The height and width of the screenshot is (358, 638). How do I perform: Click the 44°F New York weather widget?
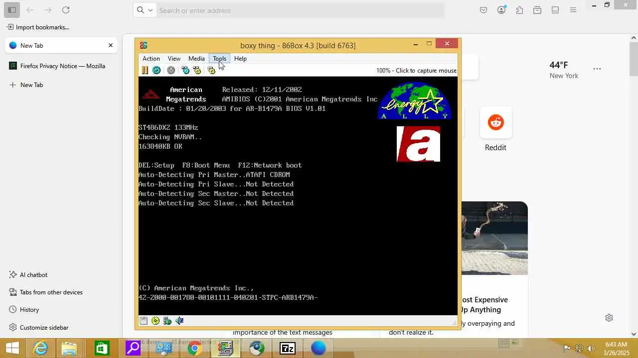point(564,70)
